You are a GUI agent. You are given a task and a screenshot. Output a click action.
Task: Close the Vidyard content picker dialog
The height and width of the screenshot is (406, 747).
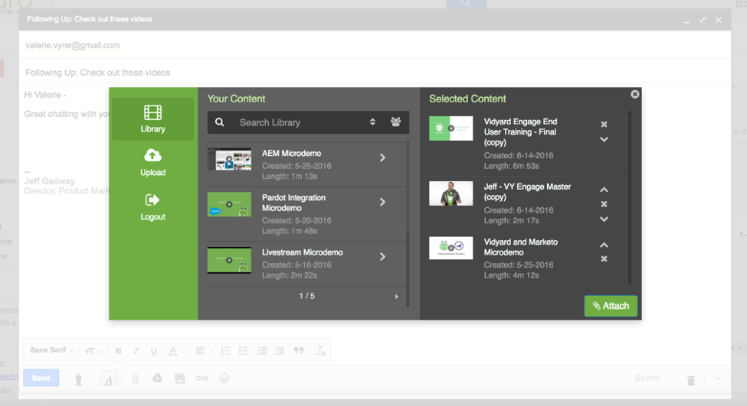[x=634, y=94]
